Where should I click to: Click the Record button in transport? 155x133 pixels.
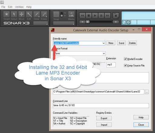(x=116, y=16)
